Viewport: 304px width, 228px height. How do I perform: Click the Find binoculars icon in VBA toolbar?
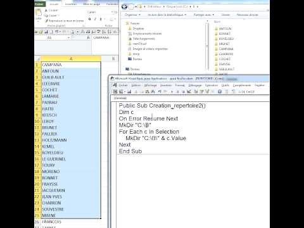153,91
